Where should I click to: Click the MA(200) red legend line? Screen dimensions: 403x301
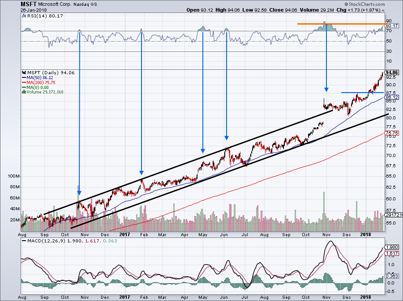(x=24, y=83)
